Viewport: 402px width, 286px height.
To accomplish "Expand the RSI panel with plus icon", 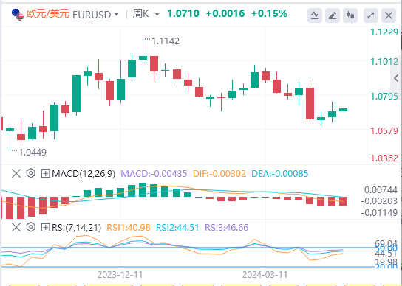I will tap(45, 227).
